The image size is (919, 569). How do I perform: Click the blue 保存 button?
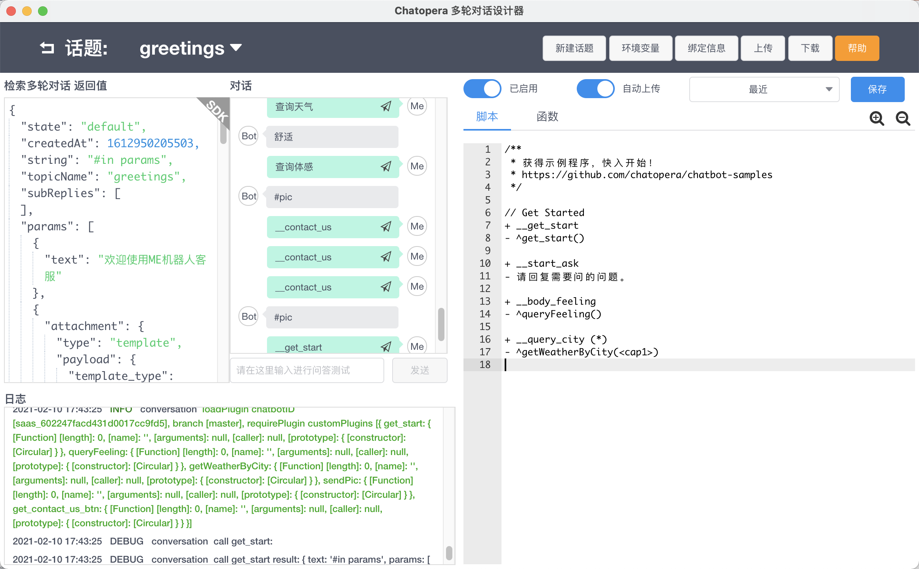click(877, 89)
